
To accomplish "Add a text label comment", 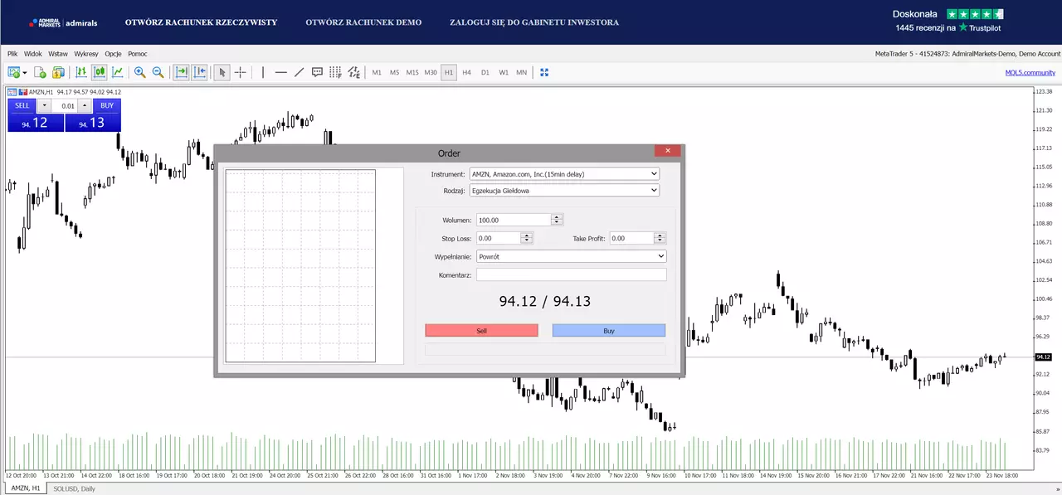I will coord(317,72).
